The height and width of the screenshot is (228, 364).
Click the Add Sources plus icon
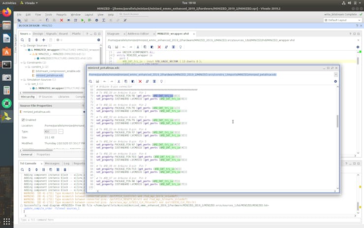click(43, 39)
